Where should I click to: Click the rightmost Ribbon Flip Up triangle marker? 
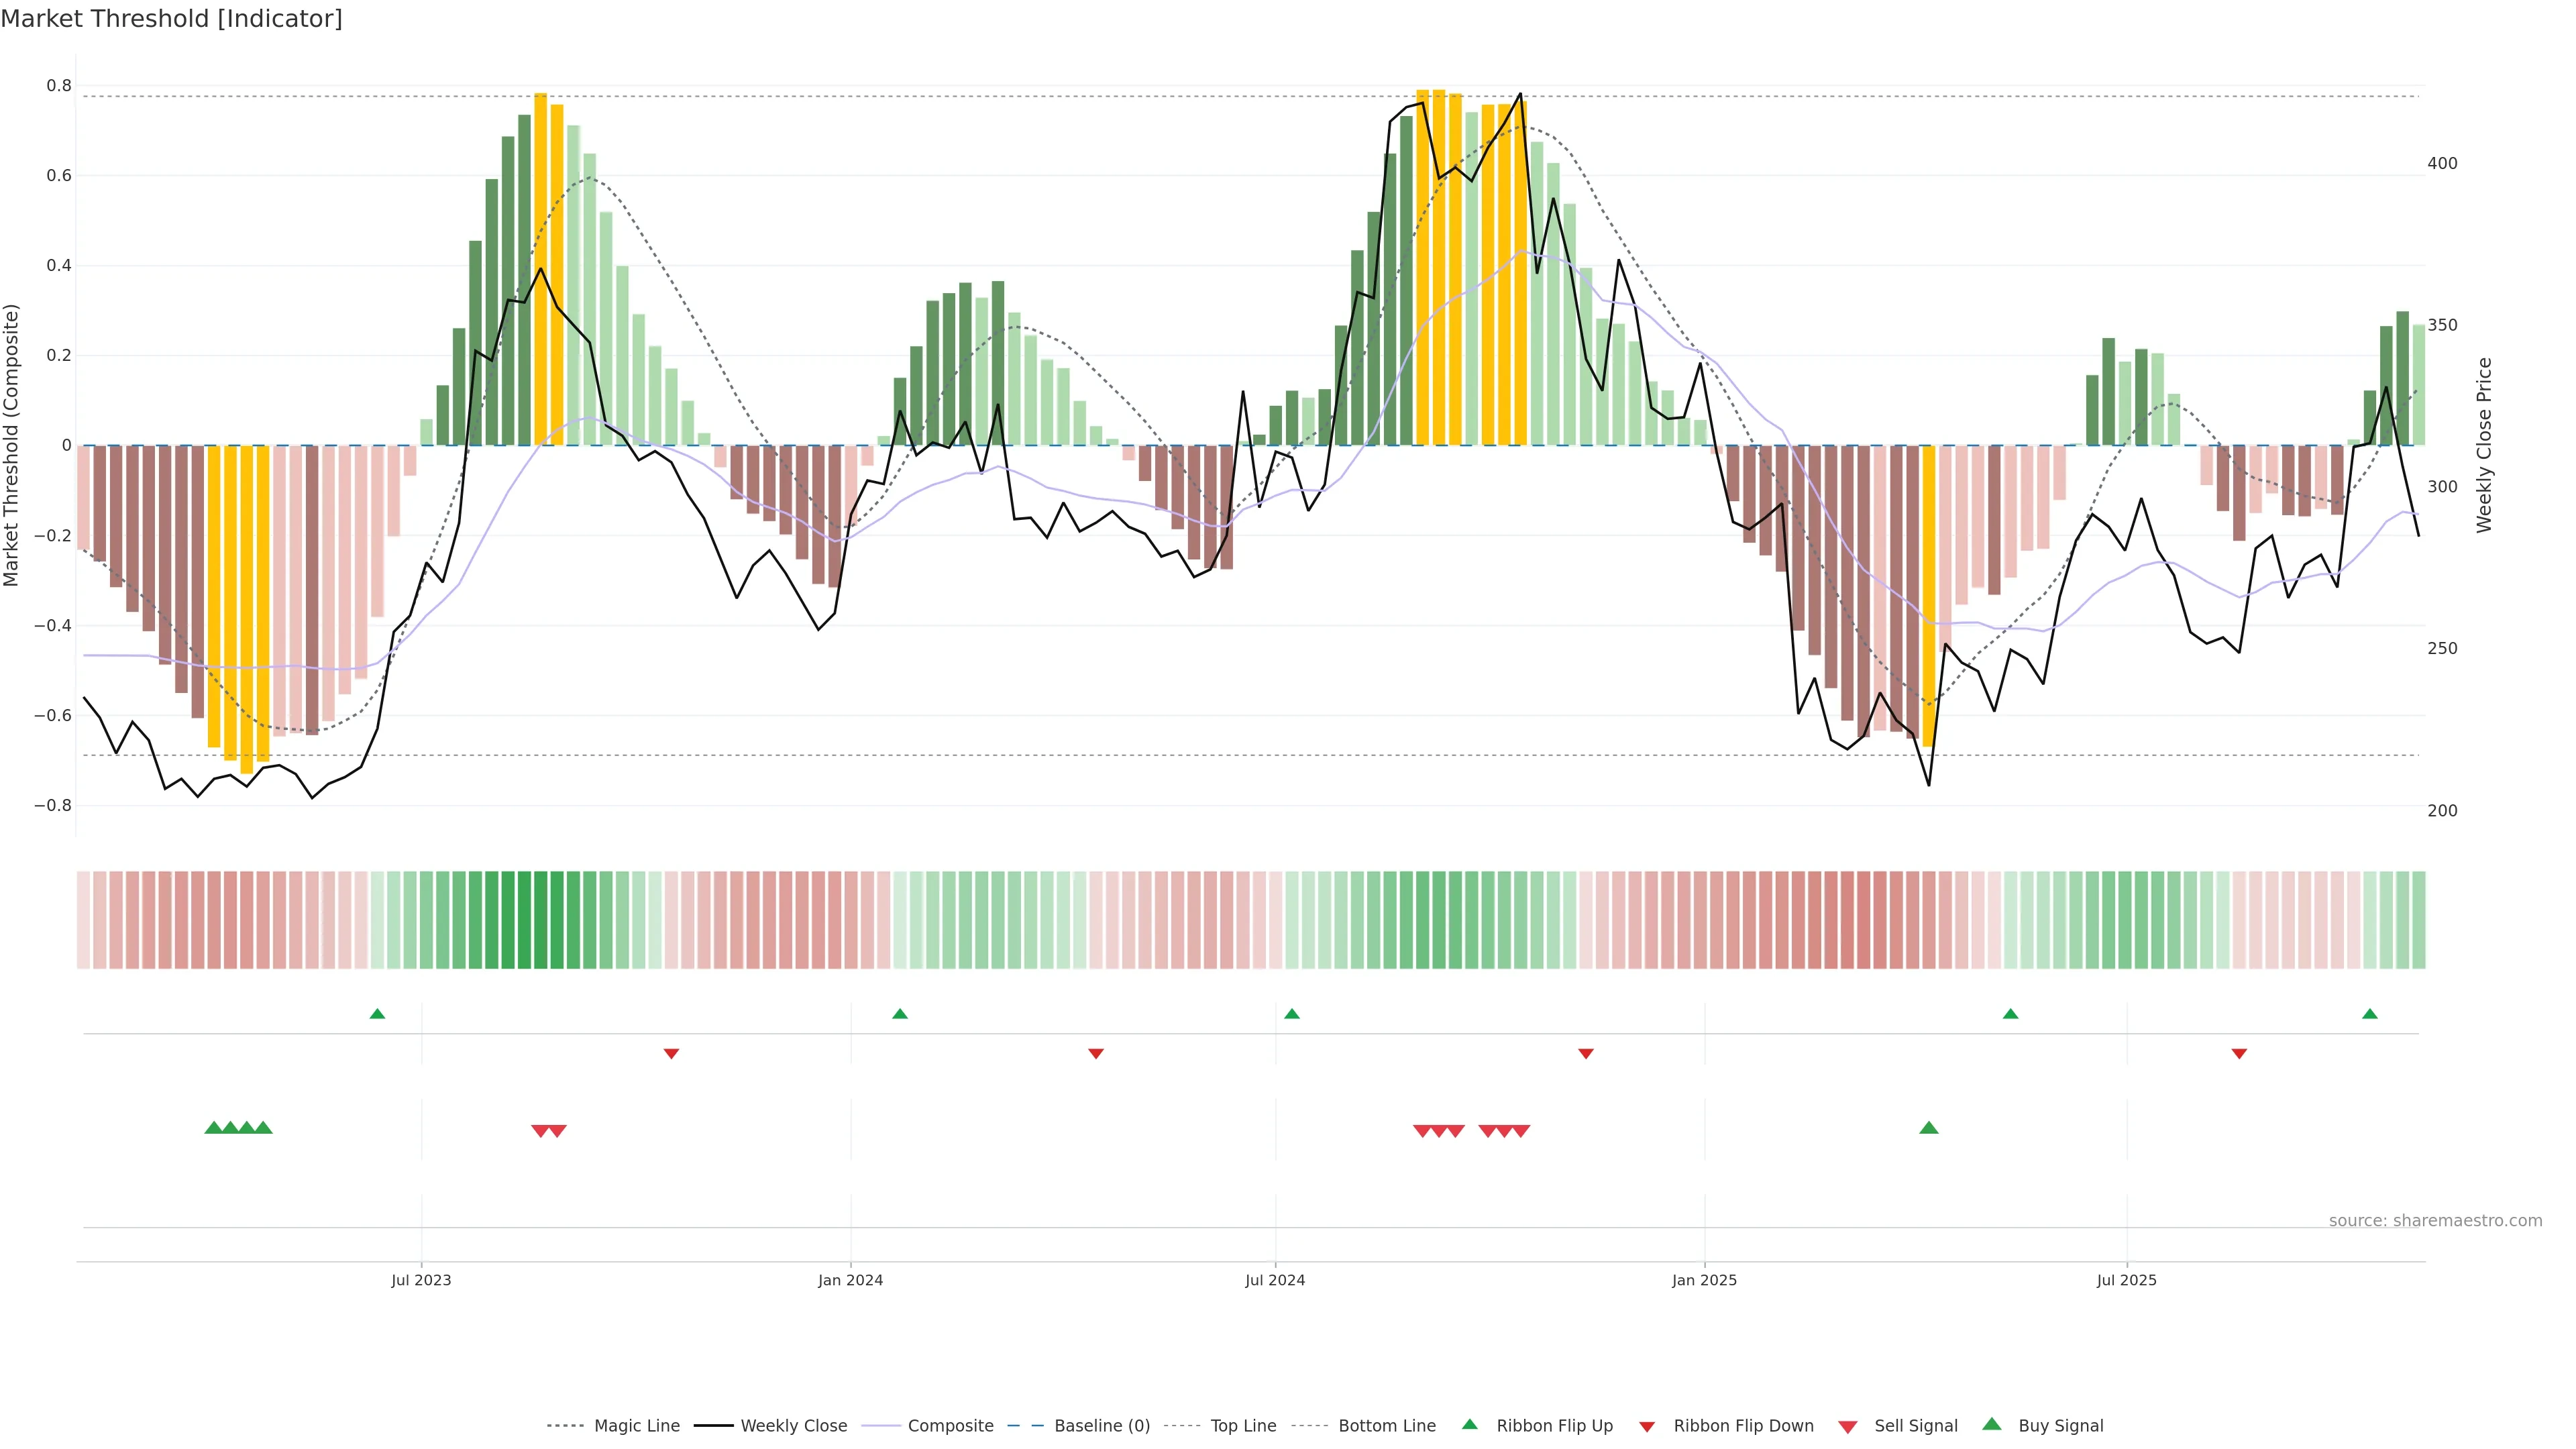pyautogui.click(x=2370, y=1014)
